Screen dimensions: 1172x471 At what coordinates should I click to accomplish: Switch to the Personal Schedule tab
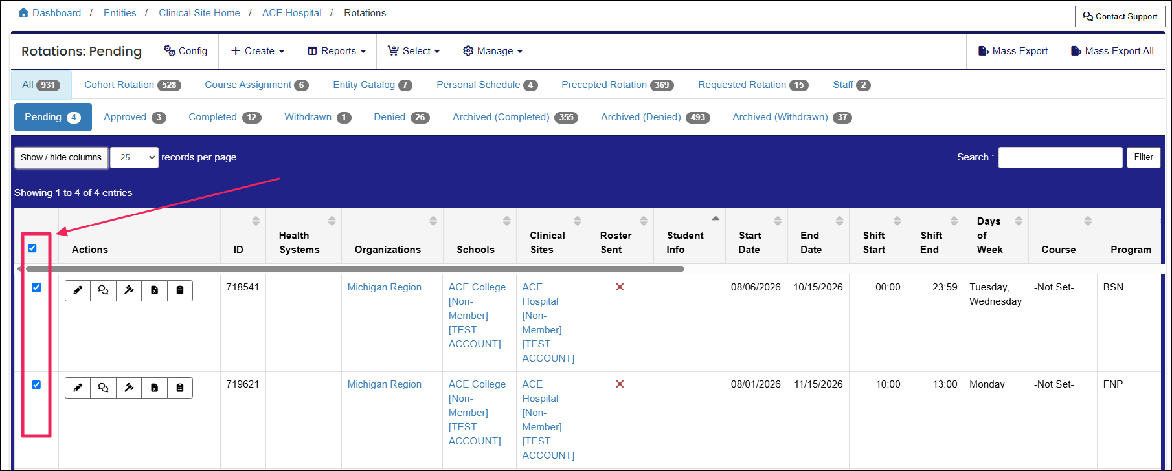487,85
